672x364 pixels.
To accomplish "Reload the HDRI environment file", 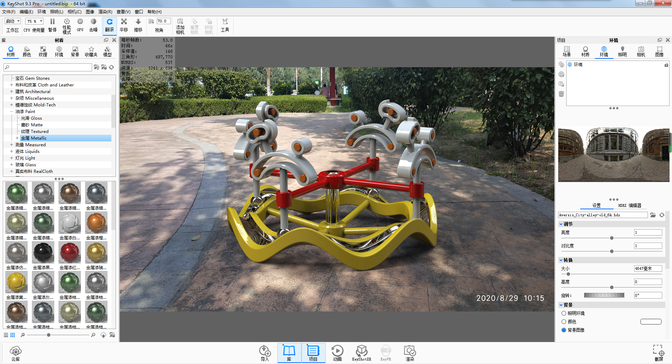I will click(661, 215).
